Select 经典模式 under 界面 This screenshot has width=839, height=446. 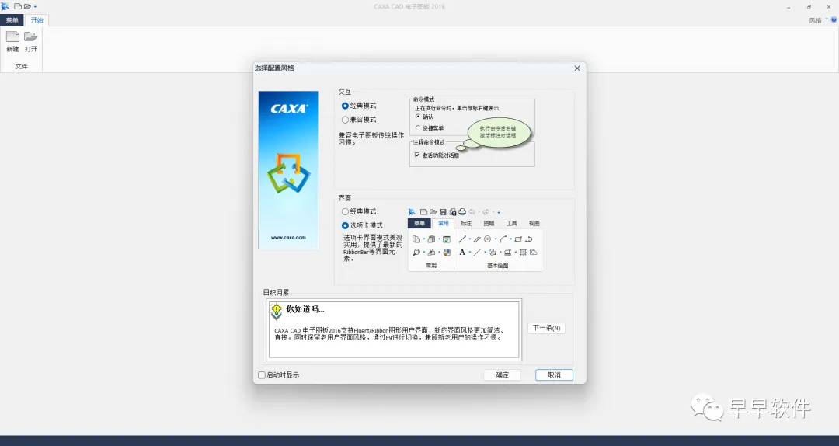point(359,211)
